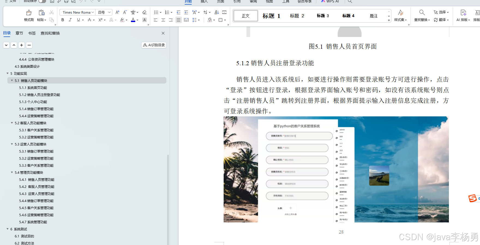Screen dimensions: 480x245
Task: Open the 插入 ribbon tab
Action: (204, 2)
